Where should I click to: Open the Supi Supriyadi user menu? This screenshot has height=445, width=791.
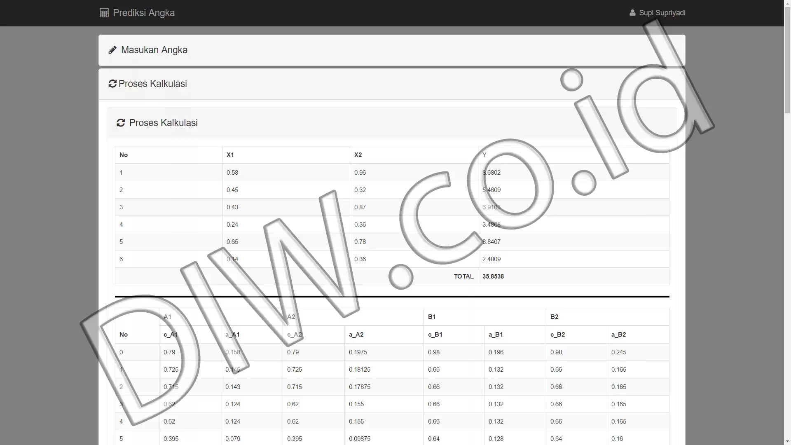(658, 13)
